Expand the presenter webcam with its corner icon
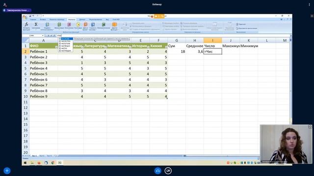 click(x=310, y=127)
